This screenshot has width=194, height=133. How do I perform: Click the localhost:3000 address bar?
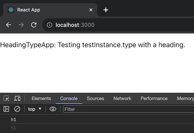coord(119,25)
